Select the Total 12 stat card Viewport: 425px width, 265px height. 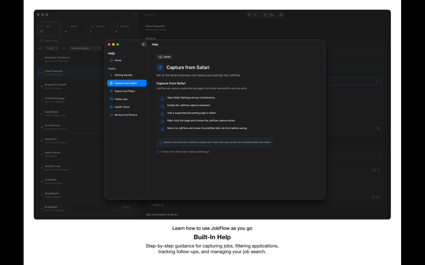click(x=49, y=29)
